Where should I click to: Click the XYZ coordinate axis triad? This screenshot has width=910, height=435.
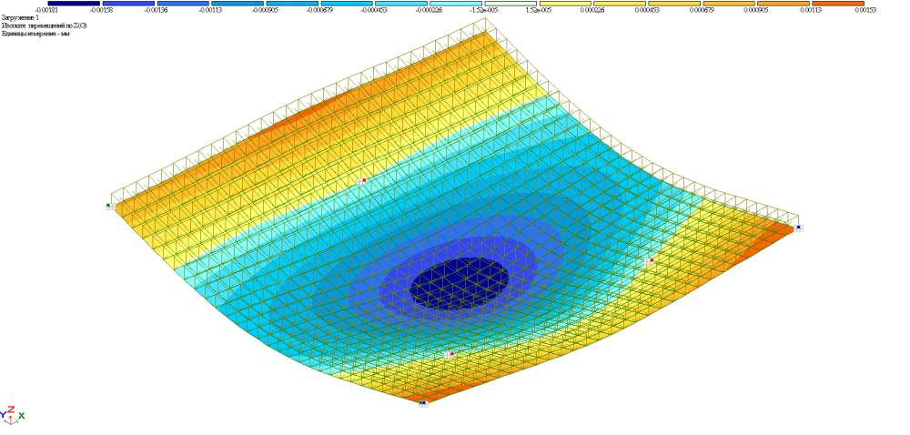12,415
